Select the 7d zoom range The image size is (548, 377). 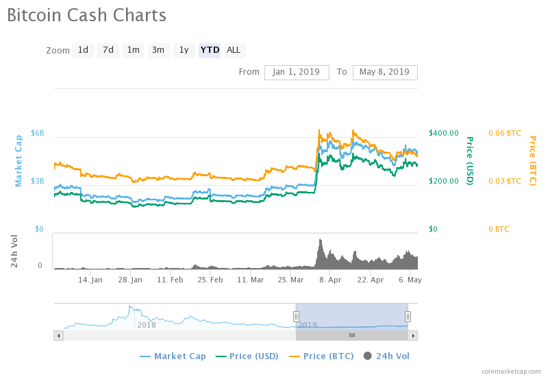coord(108,50)
